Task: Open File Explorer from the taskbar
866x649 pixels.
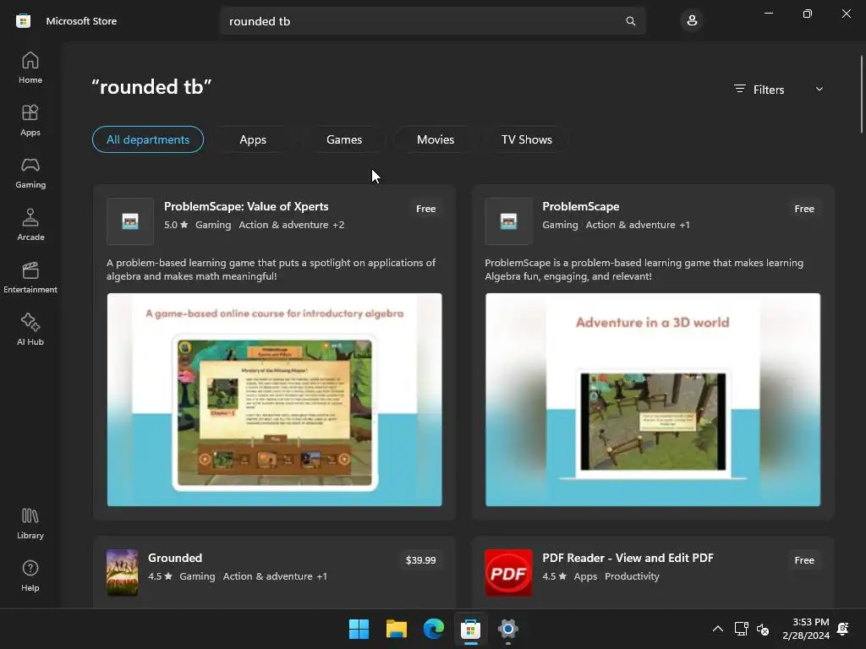Action: pyautogui.click(x=397, y=629)
